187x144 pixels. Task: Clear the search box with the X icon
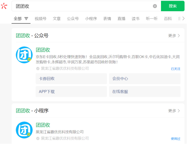[155, 6]
